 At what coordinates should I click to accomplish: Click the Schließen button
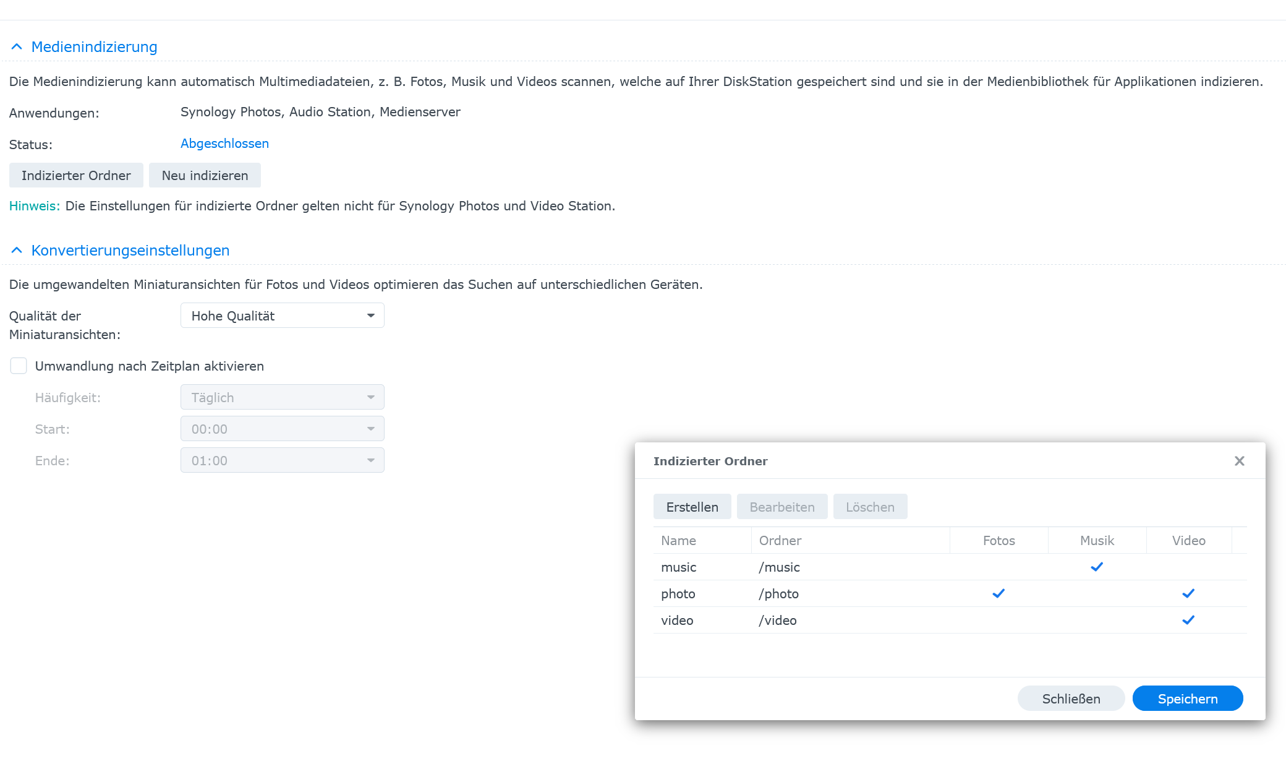click(1071, 699)
